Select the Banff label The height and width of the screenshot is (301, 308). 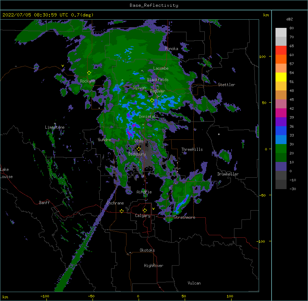(44, 203)
